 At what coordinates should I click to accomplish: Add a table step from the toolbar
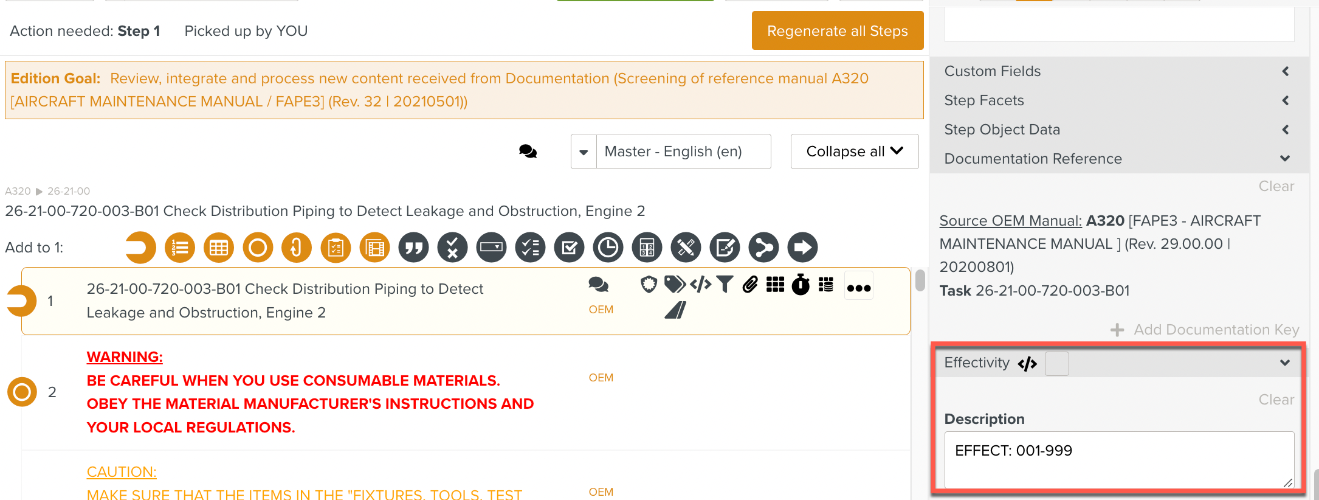point(219,248)
